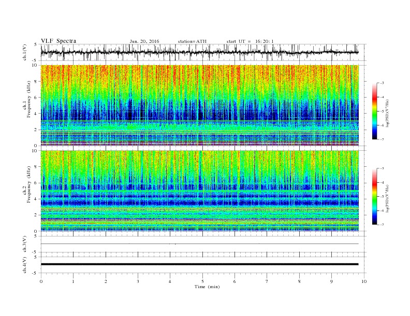Click the "5" minute time tick label

[202, 281]
